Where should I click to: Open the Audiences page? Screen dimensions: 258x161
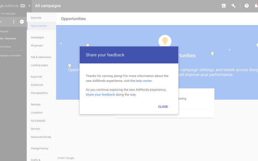37,85
